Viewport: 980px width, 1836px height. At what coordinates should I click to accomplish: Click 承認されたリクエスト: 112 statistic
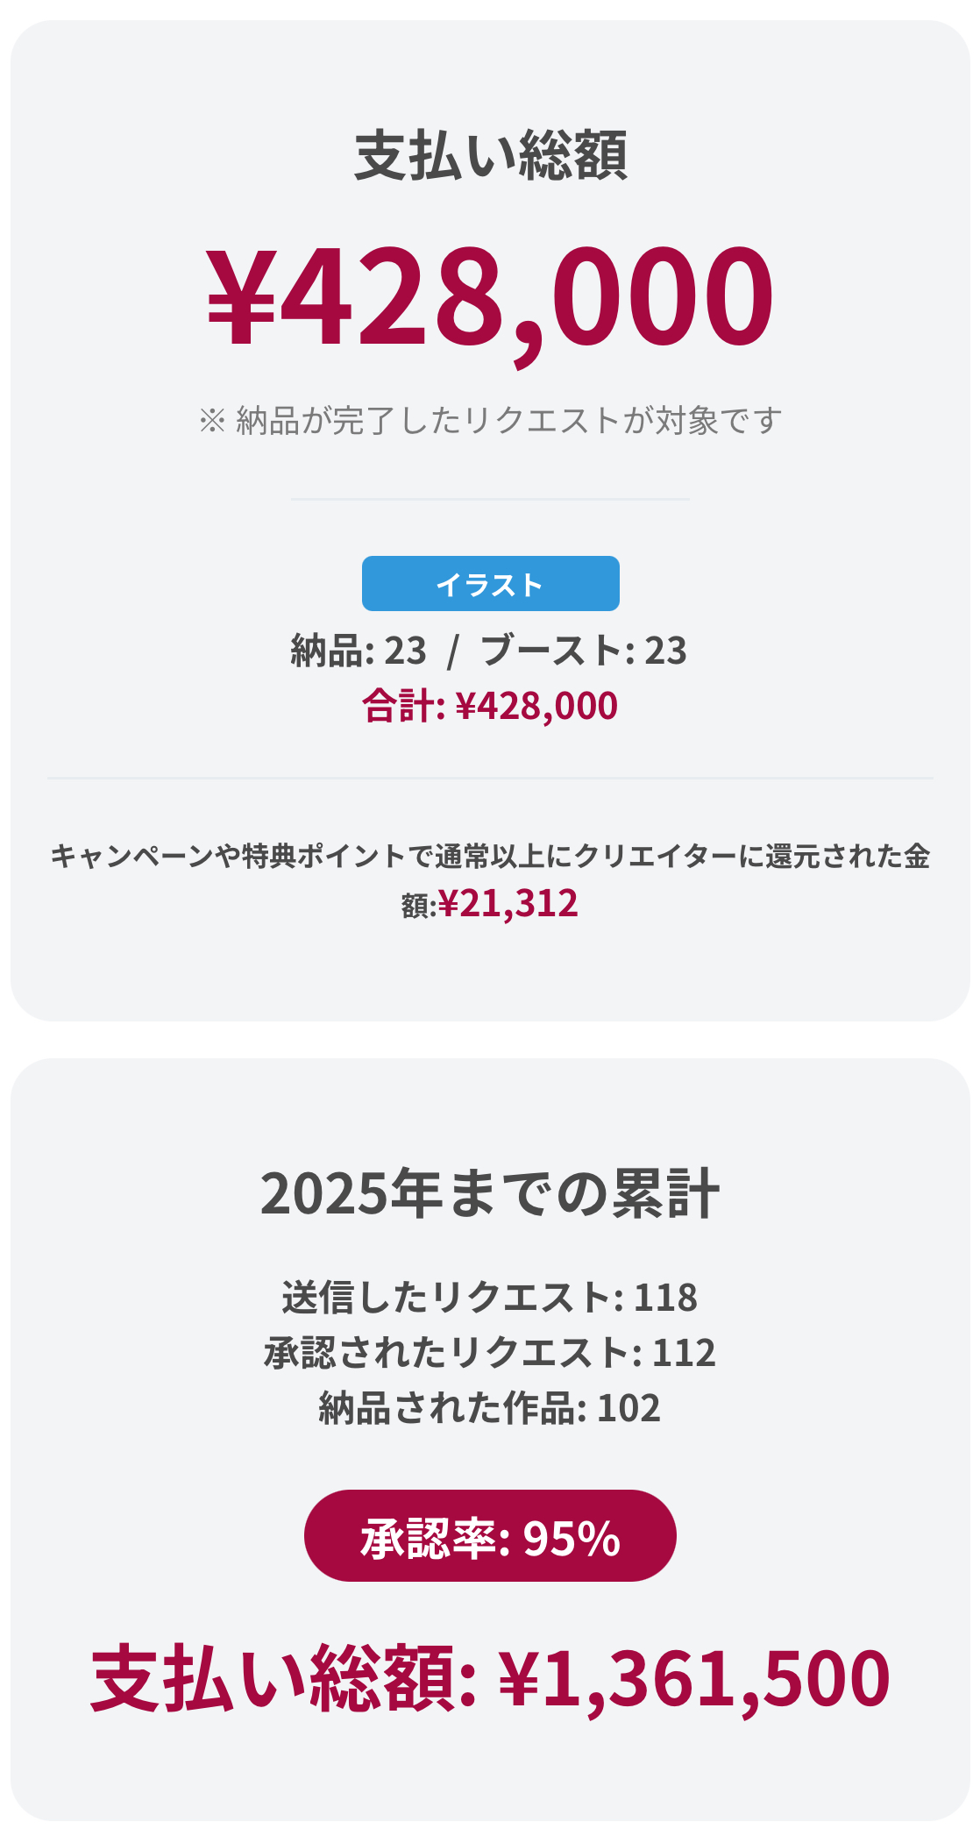point(490,1353)
